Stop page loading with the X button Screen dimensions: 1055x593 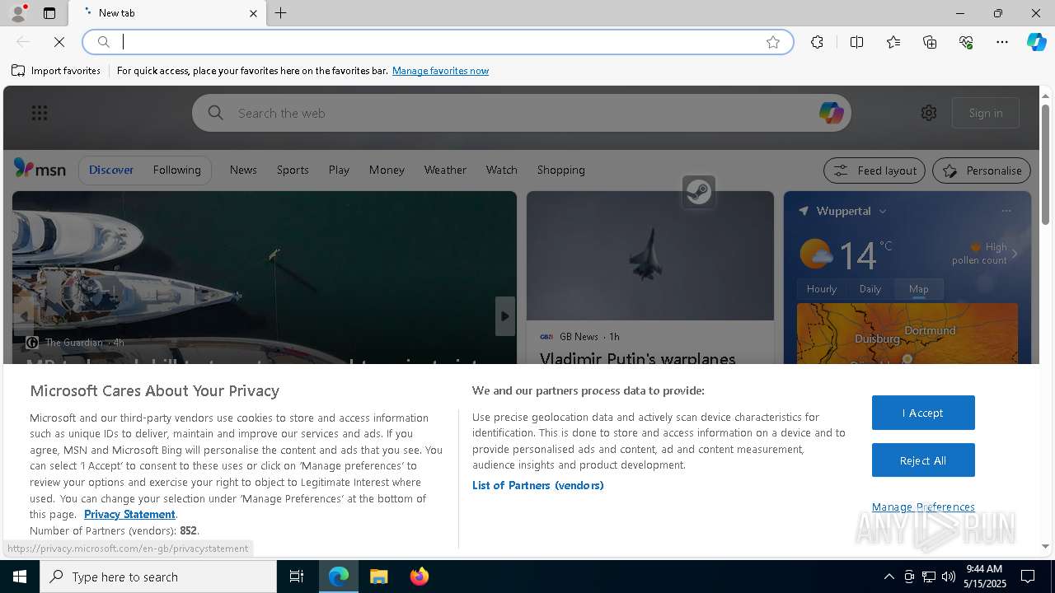(x=59, y=42)
